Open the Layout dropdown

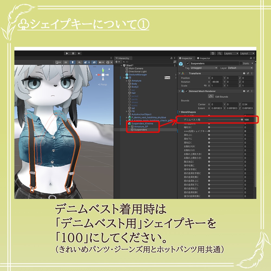pyautogui.click(x=247, y=53)
